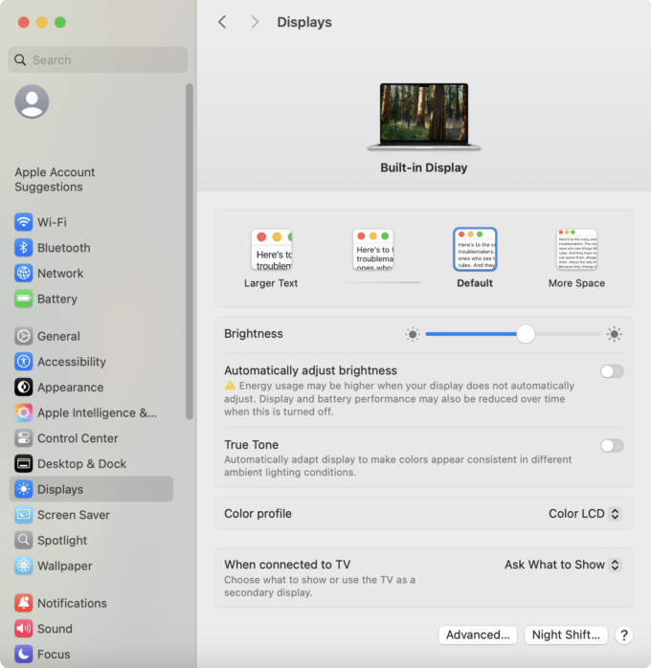Click the Network globe icon
The height and width of the screenshot is (668, 651).
(23, 273)
